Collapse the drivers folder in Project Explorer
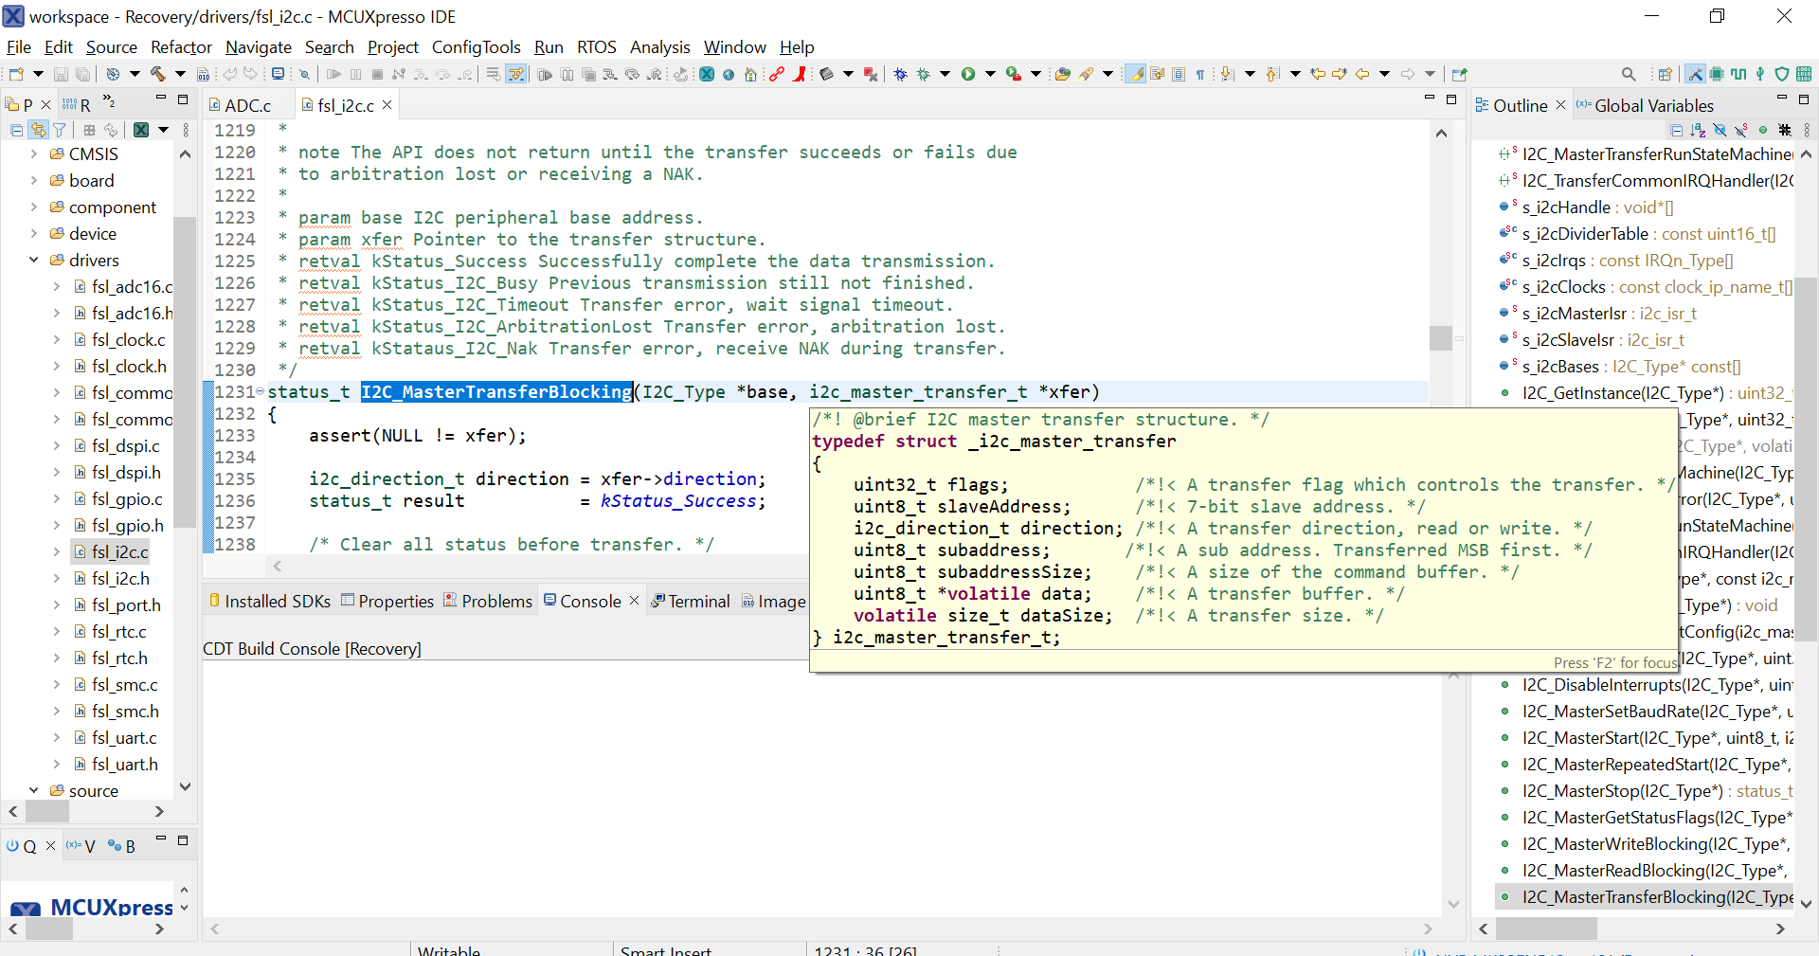 click(x=34, y=260)
